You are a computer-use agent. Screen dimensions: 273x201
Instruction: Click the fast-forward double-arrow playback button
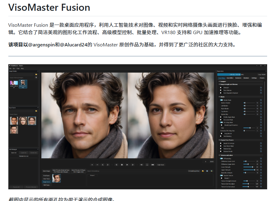point(133,165)
